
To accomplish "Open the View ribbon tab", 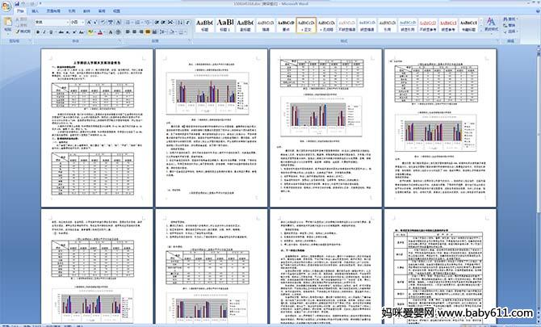I will (118, 13).
